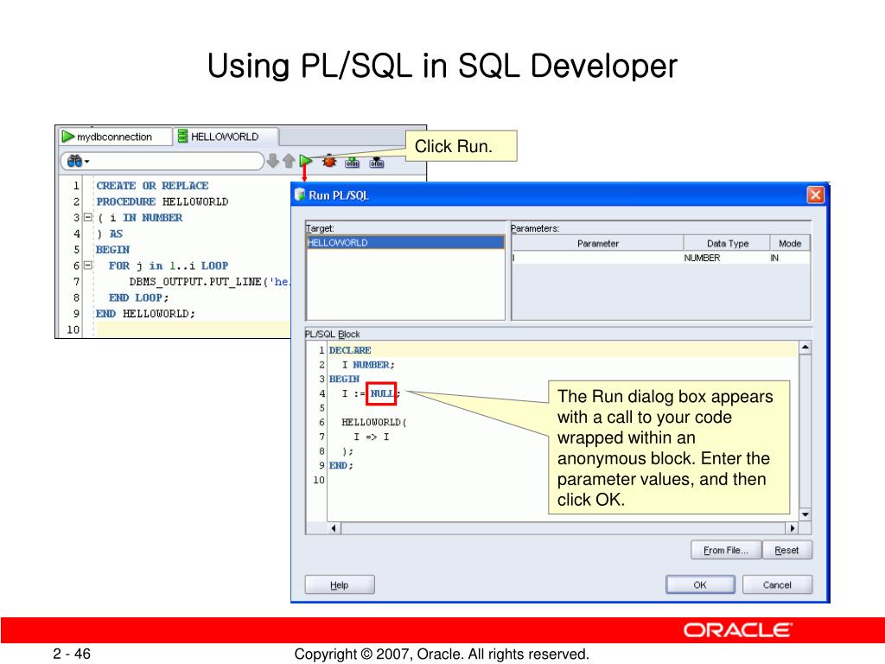885x664 pixels.
Task: Click the green Run icon in editor toolbar
Action: tap(305, 162)
